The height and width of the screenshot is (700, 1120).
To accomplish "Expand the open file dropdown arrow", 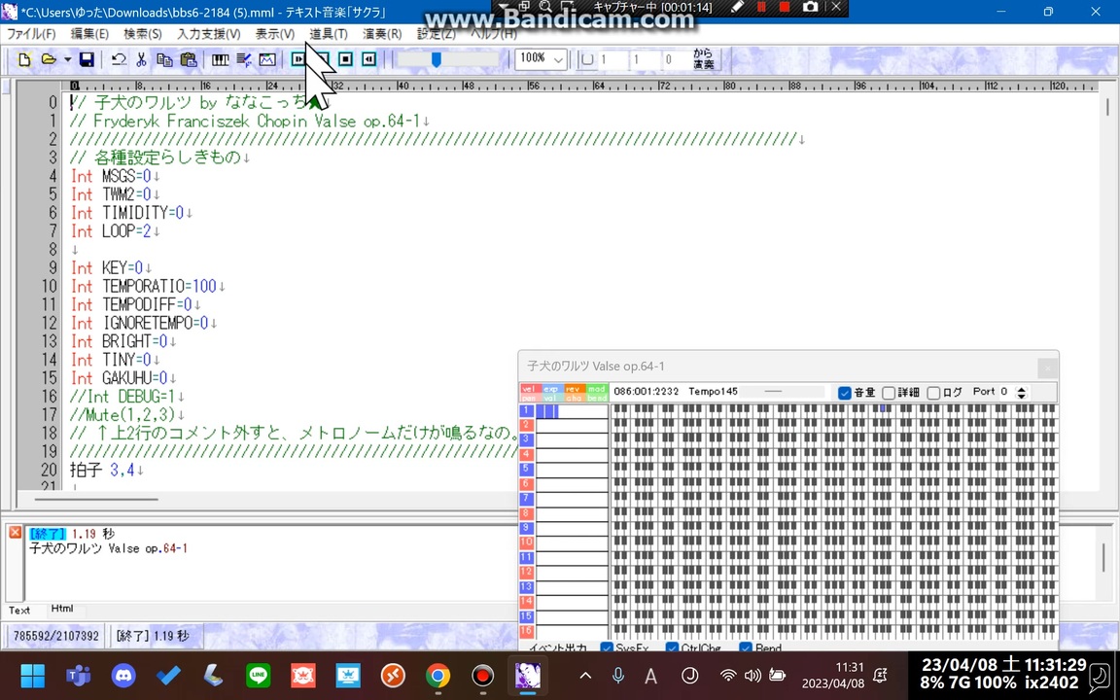I will [x=68, y=60].
